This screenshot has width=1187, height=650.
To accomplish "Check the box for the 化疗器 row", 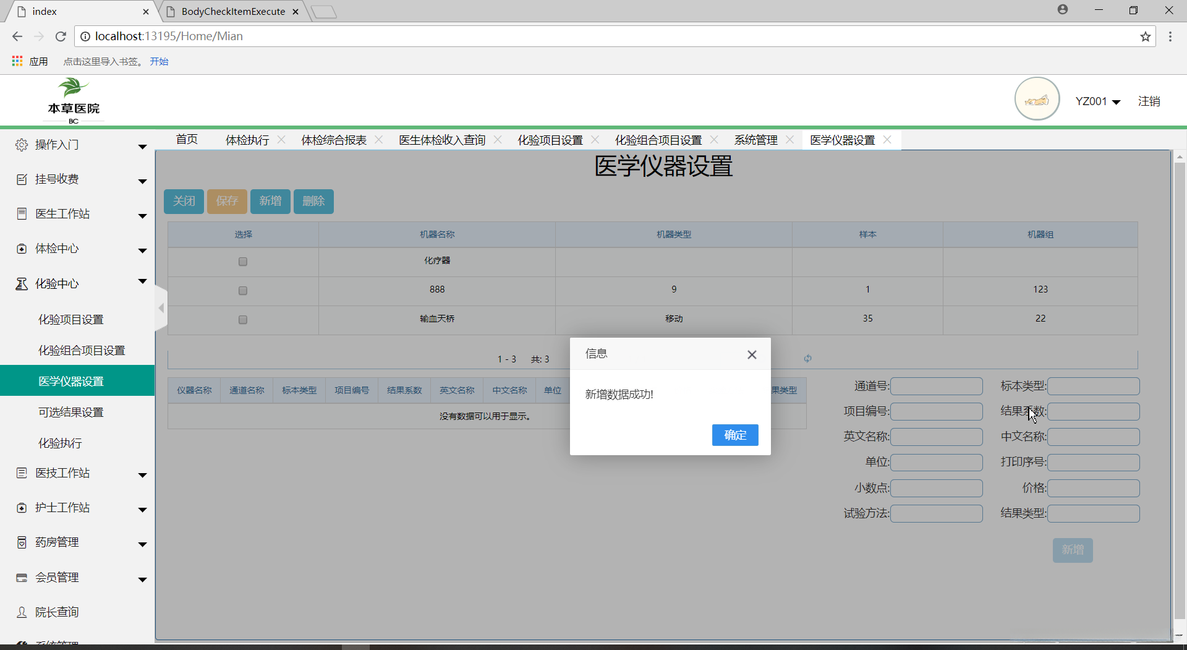I will pyautogui.click(x=243, y=262).
